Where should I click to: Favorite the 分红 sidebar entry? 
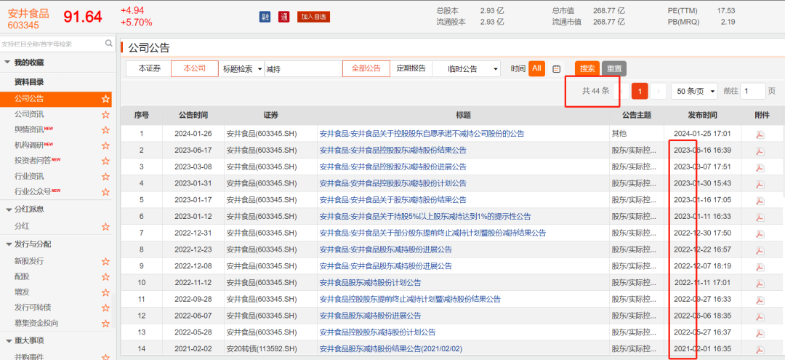105,226
